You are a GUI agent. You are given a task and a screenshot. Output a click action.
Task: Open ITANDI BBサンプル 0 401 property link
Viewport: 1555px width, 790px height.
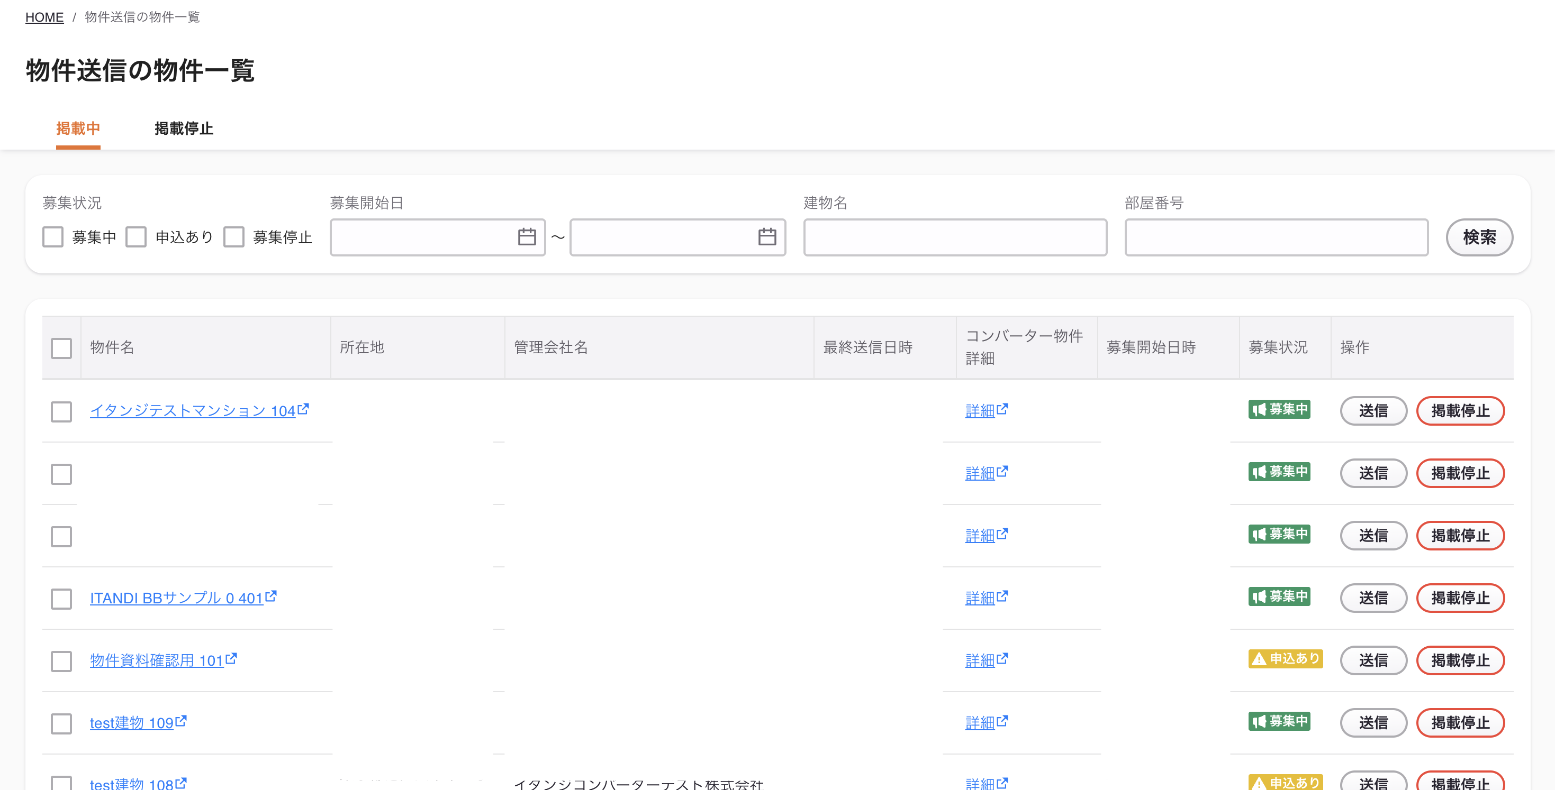coord(176,598)
